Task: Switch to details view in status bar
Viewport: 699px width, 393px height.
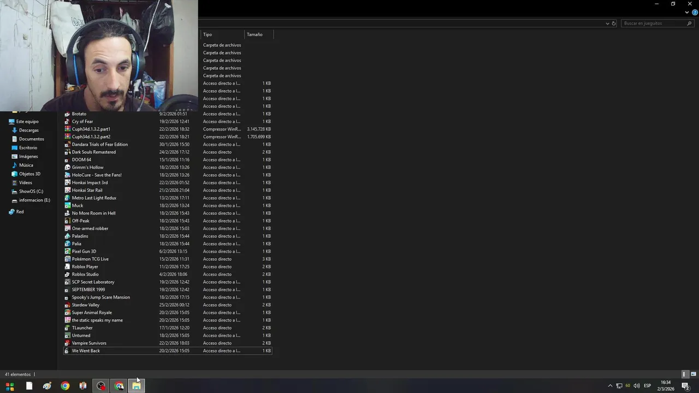Action: tap(684, 374)
